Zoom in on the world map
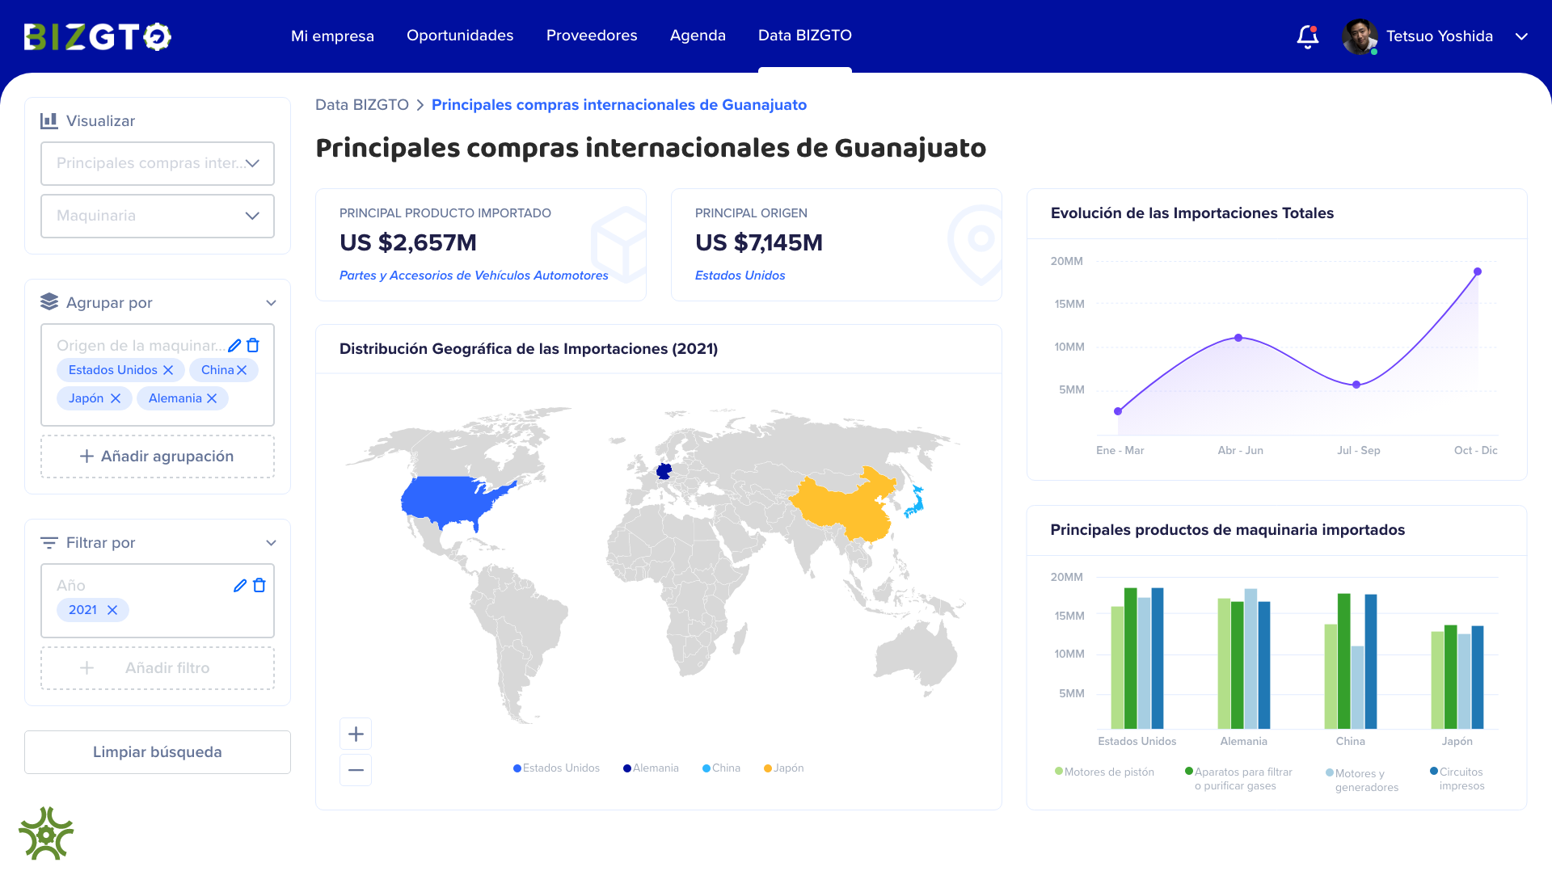Screen dimensions: 1552x871 (355, 733)
